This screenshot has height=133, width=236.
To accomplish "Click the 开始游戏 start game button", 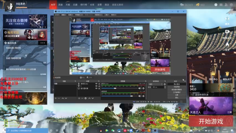I will (x=211, y=121).
